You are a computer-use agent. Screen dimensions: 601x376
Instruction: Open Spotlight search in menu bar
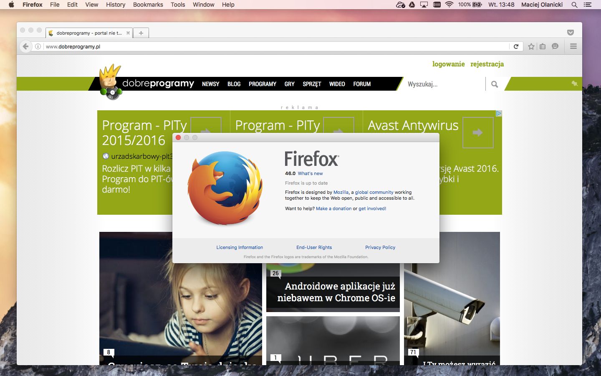(574, 5)
